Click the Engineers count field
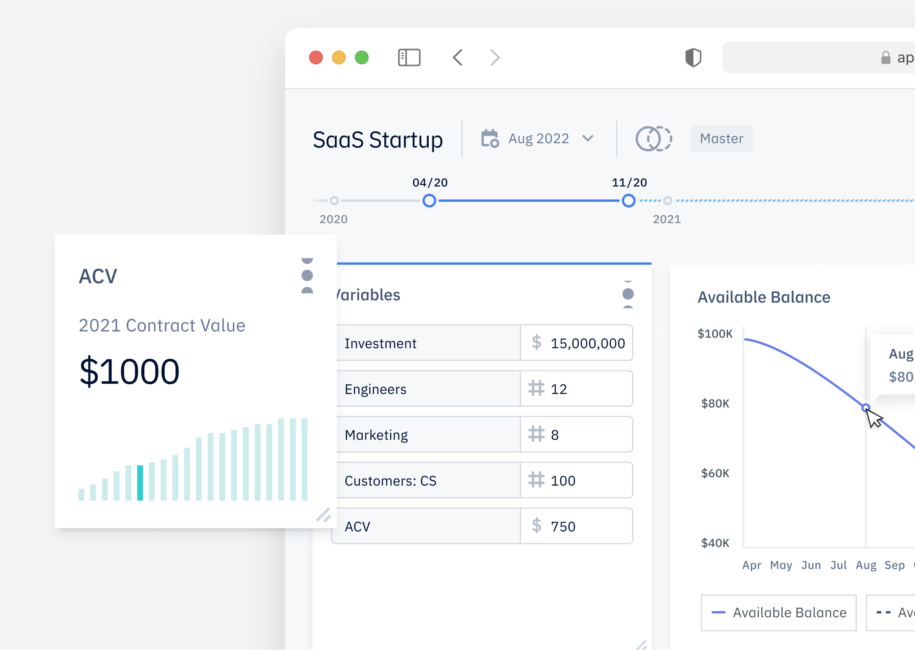Image resolution: width=915 pixels, height=650 pixels. tap(576, 389)
